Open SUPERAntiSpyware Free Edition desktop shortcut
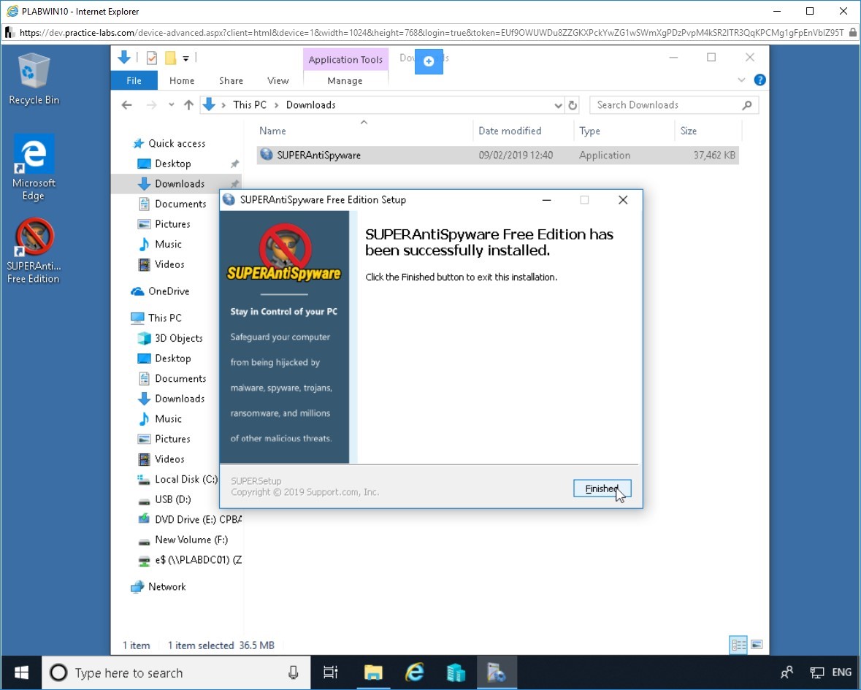Screen dimensions: 861x690 34,251
